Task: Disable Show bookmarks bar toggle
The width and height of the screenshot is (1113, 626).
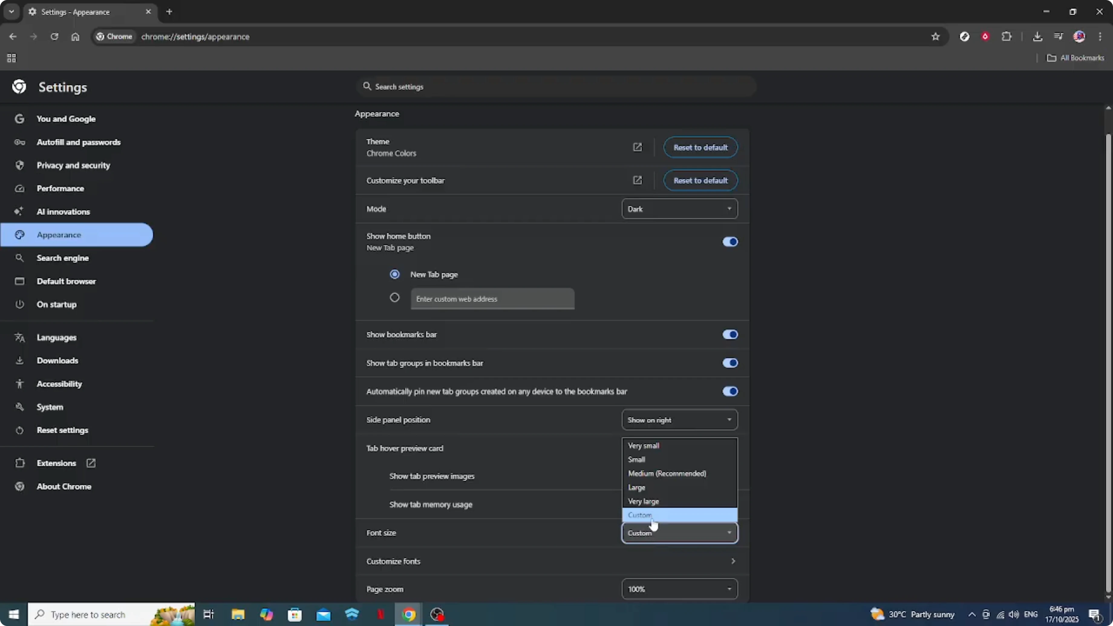Action: coord(730,334)
